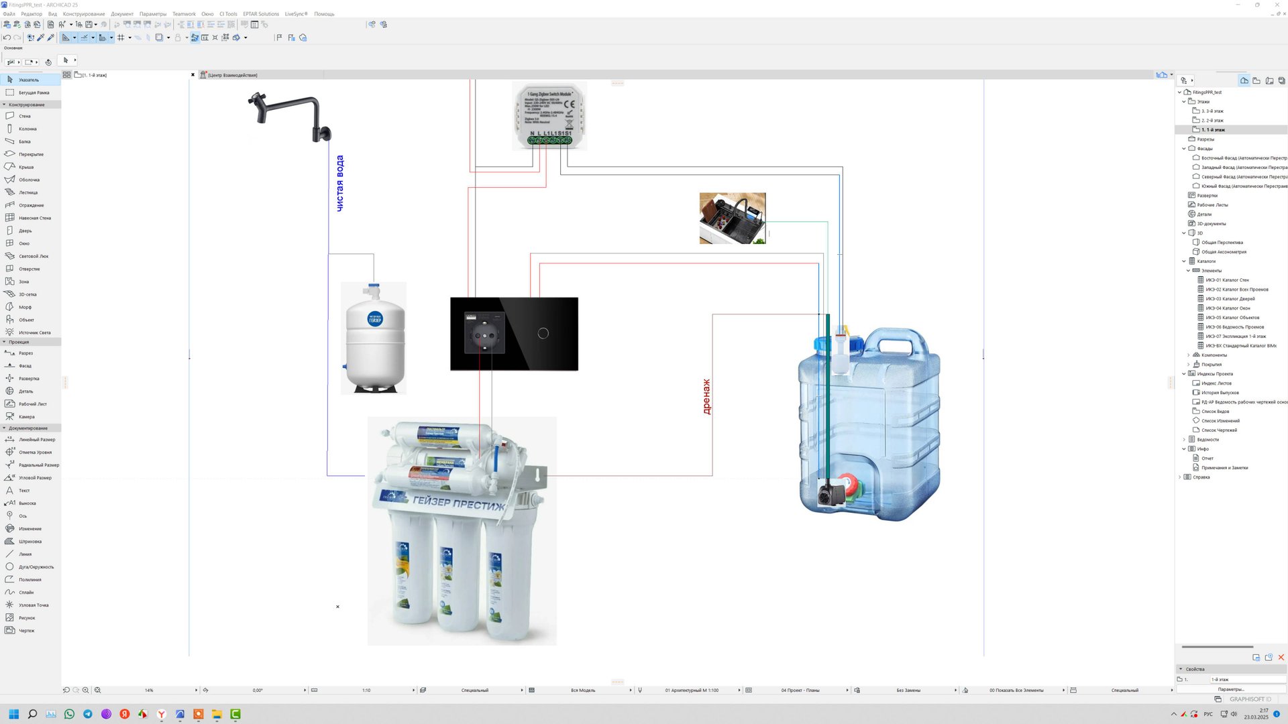Select the Штриховка (Fill) tool

click(x=30, y=542)
